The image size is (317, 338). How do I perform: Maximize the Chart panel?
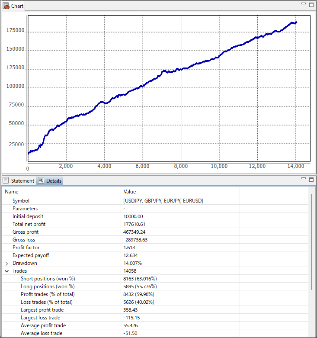tap(311, 5)
